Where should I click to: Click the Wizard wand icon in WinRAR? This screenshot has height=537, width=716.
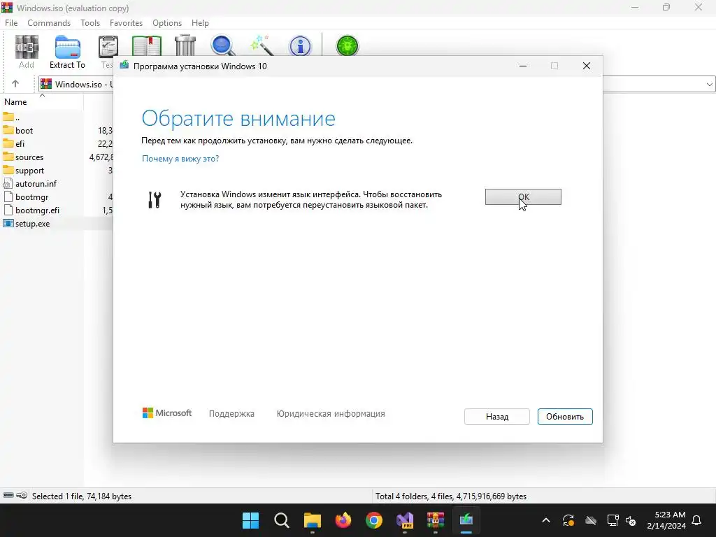point(262,45)
